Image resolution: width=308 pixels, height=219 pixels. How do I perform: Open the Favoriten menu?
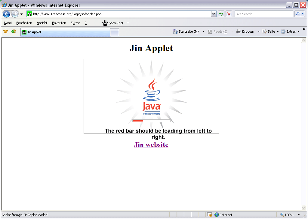[x=59, y=23]
